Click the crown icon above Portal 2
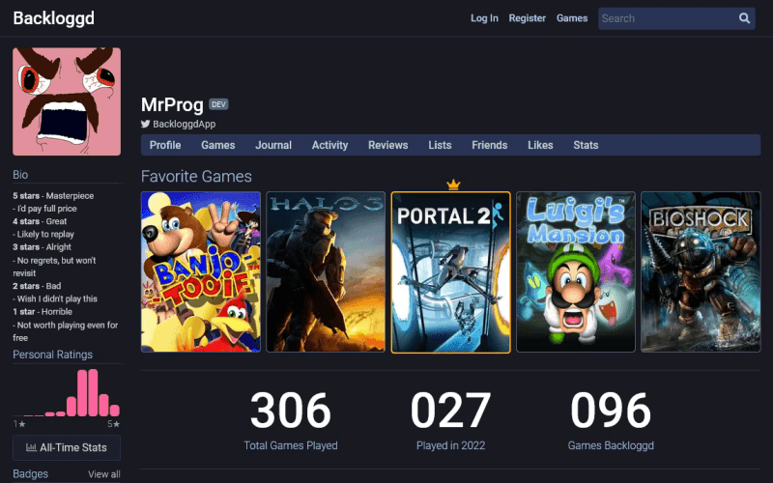The image size is (773, 483). click(x=453, y=185)
